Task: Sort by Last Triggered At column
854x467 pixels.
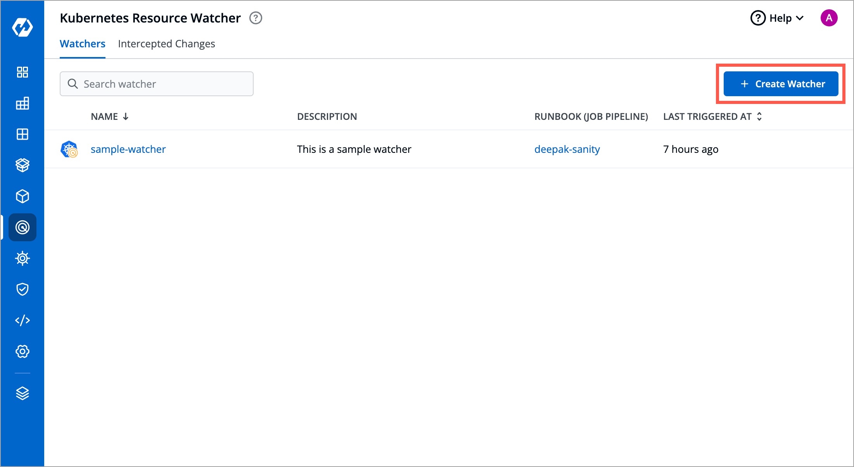Action: pyautogui.click(x=759, y=116)
